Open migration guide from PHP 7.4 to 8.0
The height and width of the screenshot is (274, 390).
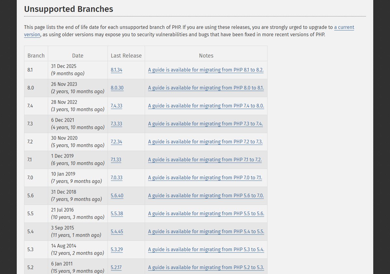[x=206, y=106]
